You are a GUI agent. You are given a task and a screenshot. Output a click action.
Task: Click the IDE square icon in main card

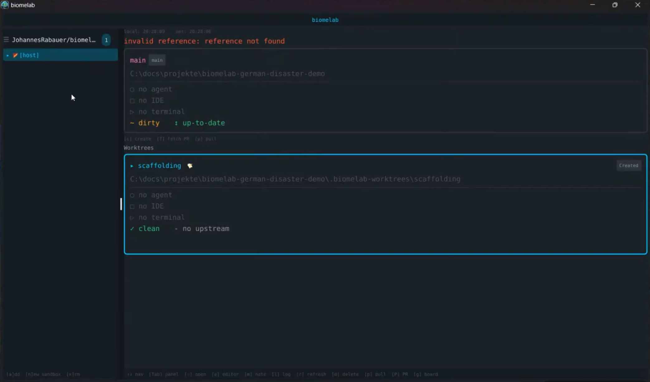click(132, 101)
